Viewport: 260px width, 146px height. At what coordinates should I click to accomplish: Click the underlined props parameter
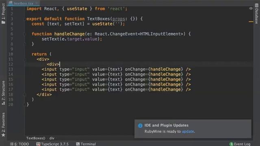(x=119, y=19)
